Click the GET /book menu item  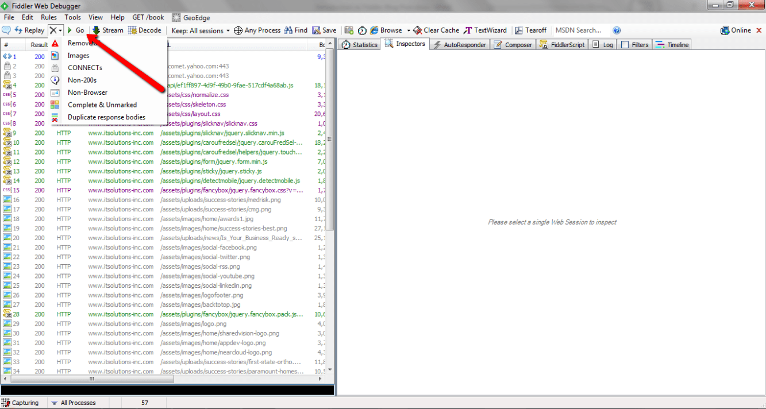[x=148, y=17]
